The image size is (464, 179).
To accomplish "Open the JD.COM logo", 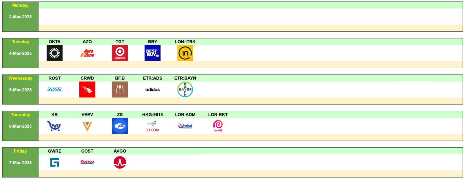I will [152, 126].
